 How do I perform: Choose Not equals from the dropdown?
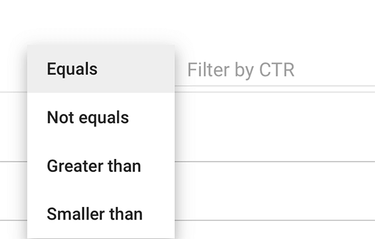pyautogui.click(x=101, y=118)
